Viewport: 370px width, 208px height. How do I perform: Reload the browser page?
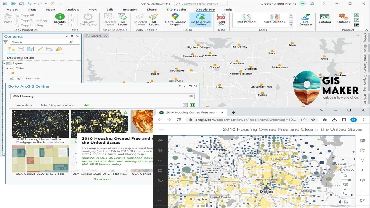click(179, 120)
